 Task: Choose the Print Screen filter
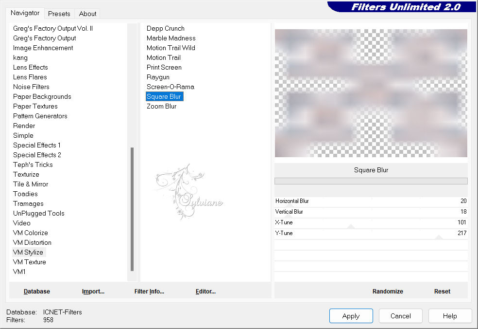tap(164, 67)
